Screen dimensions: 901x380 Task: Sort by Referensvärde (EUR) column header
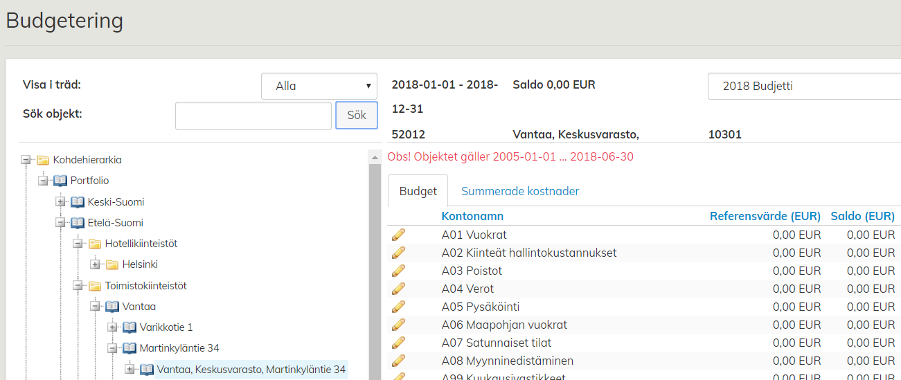point(765,216)
